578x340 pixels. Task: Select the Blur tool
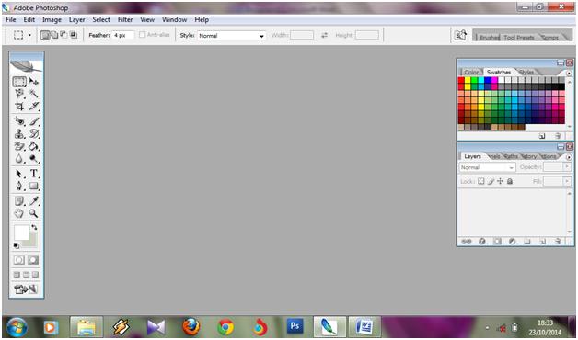coord(19,159)
